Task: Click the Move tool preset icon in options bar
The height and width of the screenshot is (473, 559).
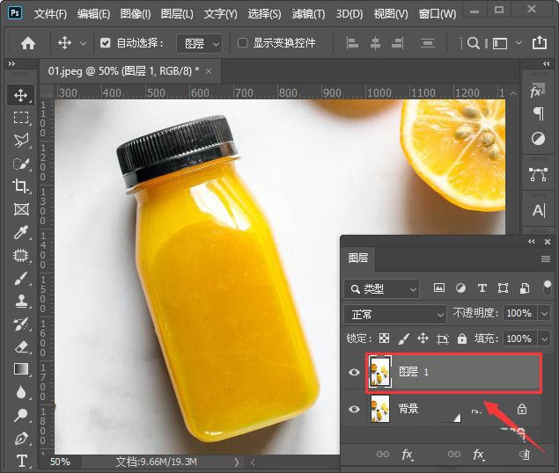Action: pyautogui.click(x=64, y=43)
